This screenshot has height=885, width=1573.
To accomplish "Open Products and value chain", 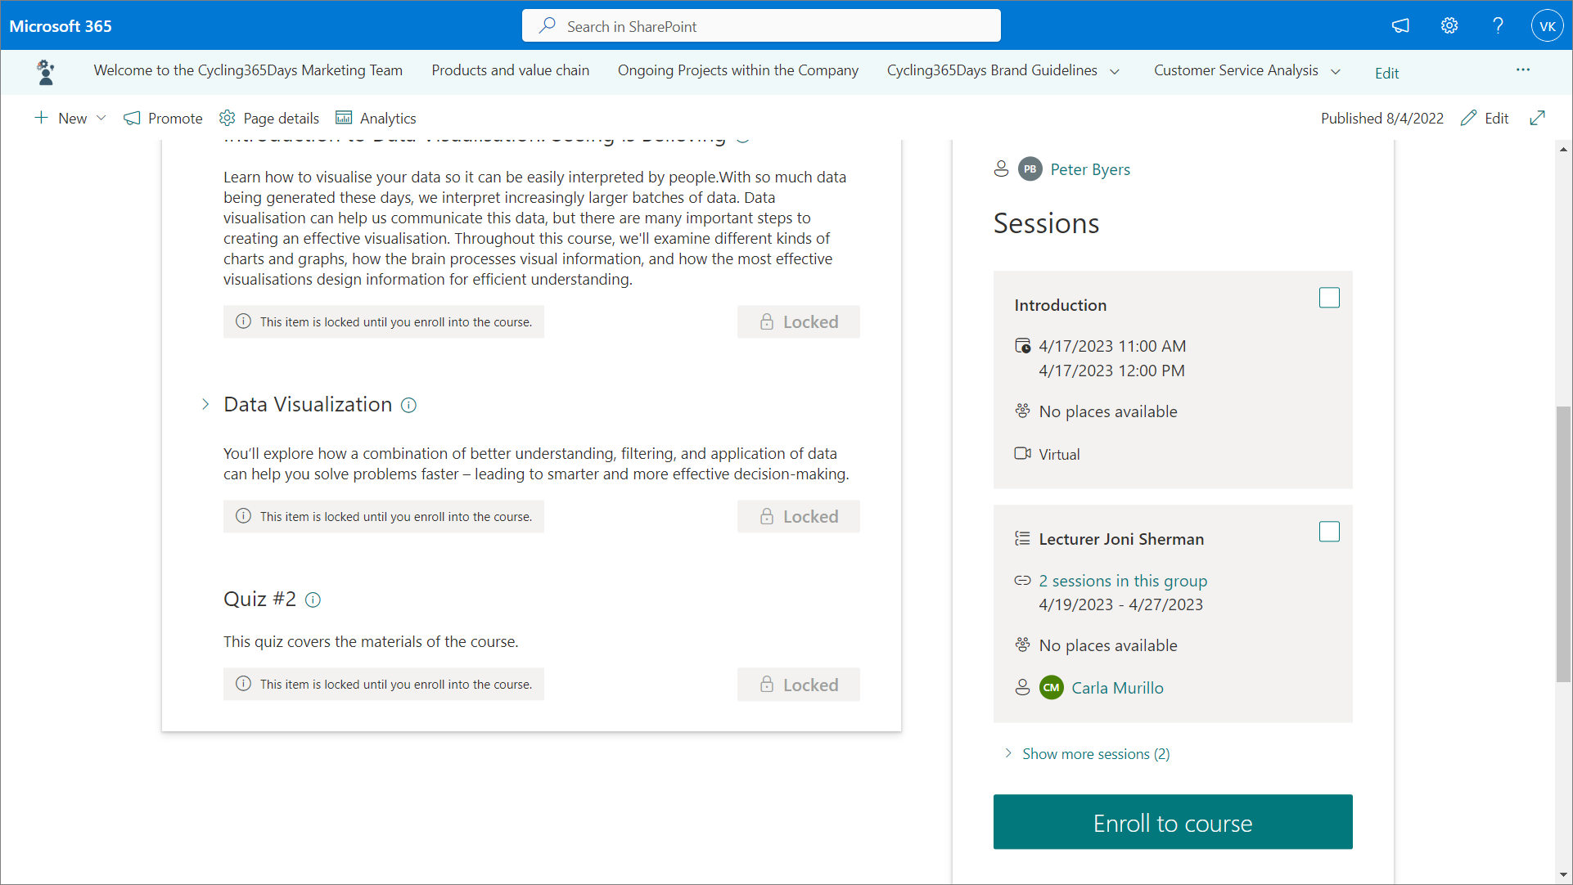I will (510, 70).
